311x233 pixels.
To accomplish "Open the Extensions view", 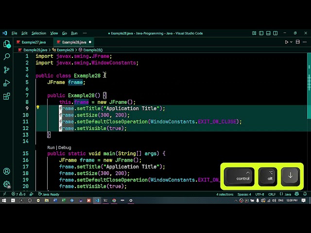I will (6, 96).
